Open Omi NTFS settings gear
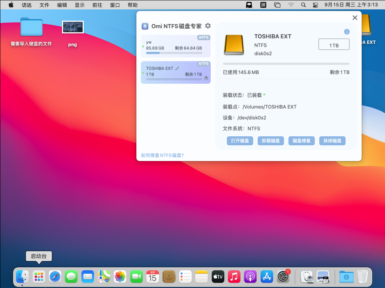385x288 pixels. (x=208, y=26)
